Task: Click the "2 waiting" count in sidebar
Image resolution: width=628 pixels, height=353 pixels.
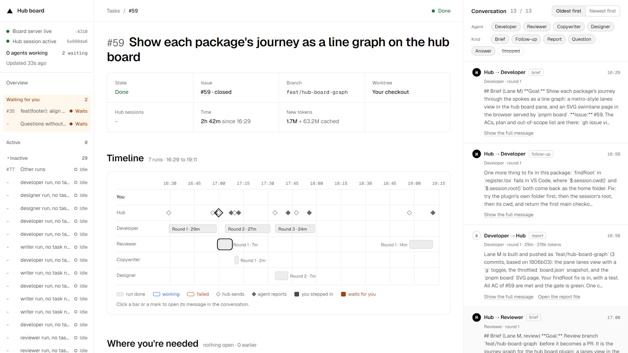Action: point(75,53)
